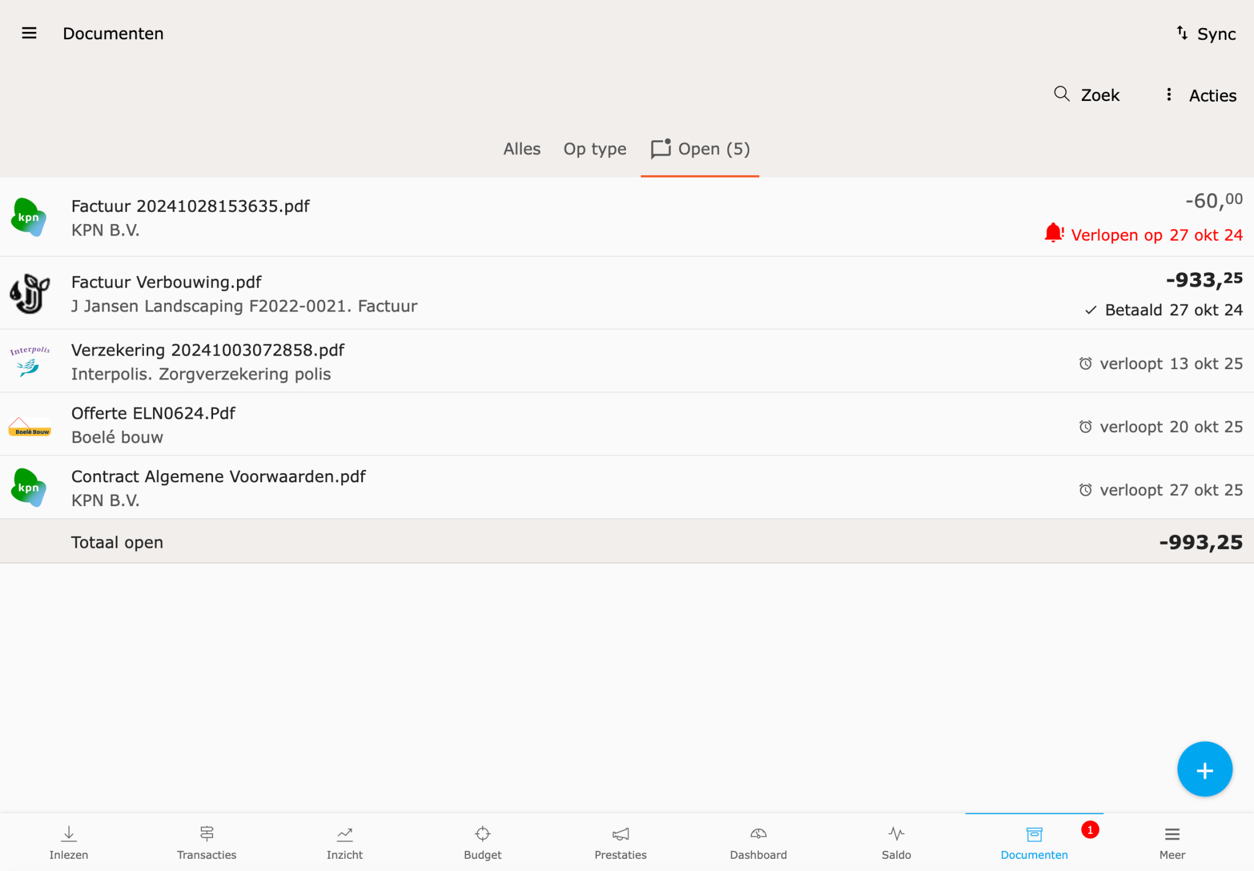Click the Boelé bouw subtitle
The height and width of the screenshot is (871, 1254).
point(117,437)
